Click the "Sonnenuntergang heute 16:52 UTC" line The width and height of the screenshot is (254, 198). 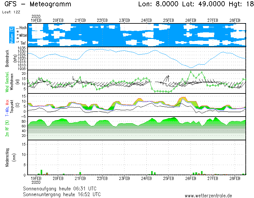pyautogui.click(x=62, y=194)
